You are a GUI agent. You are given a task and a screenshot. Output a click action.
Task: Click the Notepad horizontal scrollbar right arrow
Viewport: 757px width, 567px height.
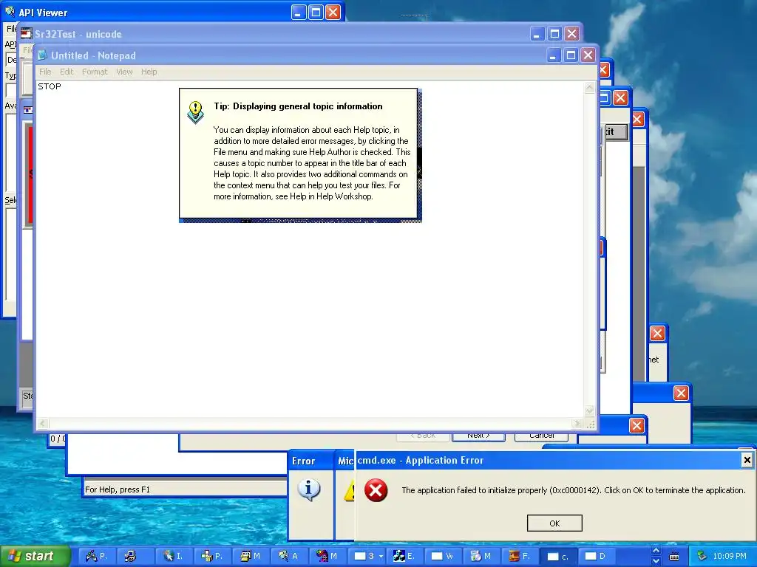point(577,424)
